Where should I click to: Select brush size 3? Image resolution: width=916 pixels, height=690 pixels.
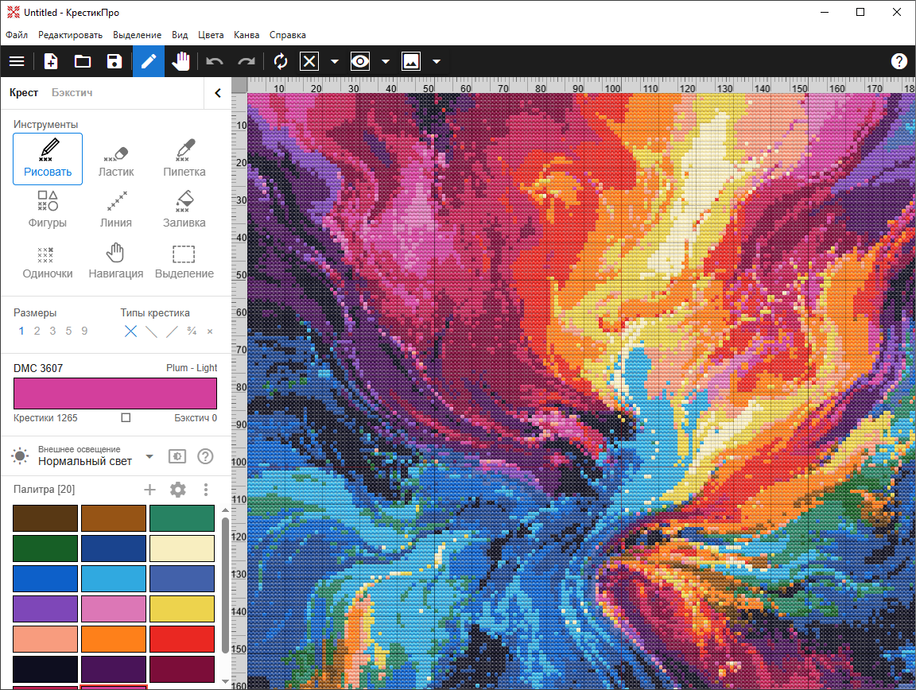point(52,331)
